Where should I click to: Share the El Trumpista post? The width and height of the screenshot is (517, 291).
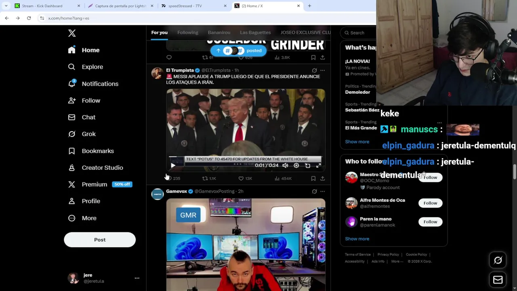322,178
